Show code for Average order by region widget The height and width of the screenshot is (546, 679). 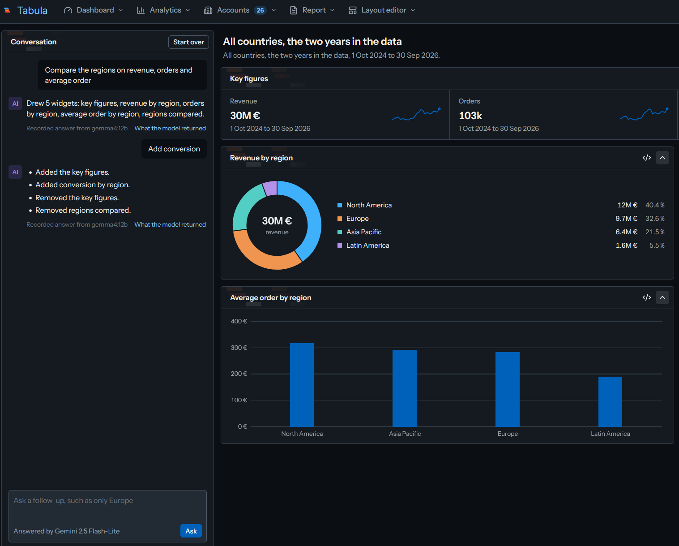tap(646, 297)
